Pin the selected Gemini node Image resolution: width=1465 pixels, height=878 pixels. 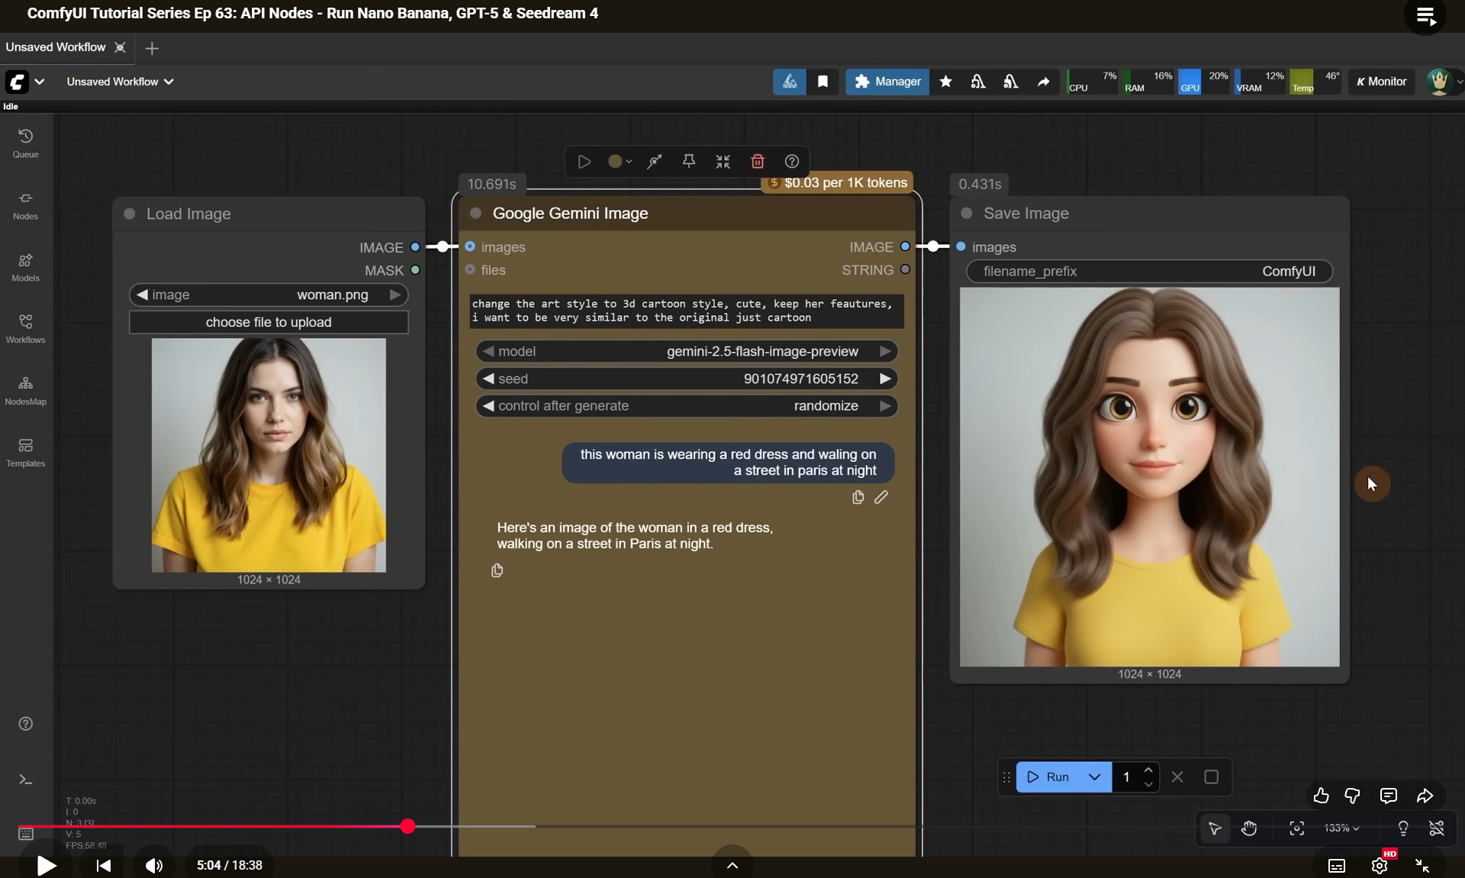688,161
